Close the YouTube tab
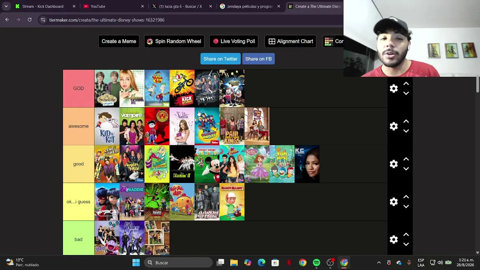The height and width of the screenshot is (270, 480). [142, 6]
